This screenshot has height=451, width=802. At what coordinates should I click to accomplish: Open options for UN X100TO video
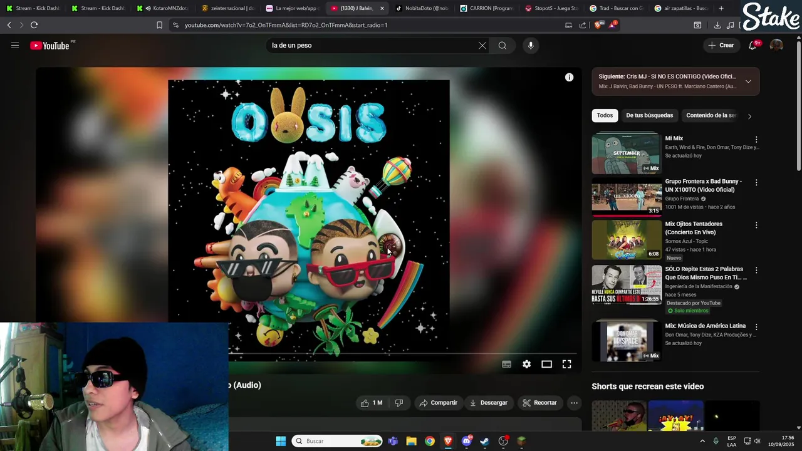(756, 182)
